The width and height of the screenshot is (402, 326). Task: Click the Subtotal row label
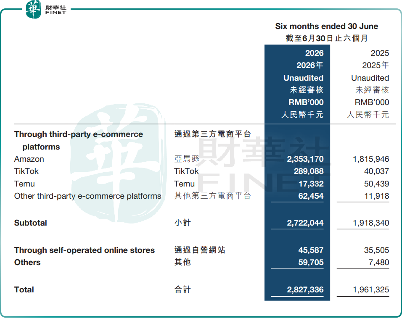pyautogui.click(x=31, y=223)
